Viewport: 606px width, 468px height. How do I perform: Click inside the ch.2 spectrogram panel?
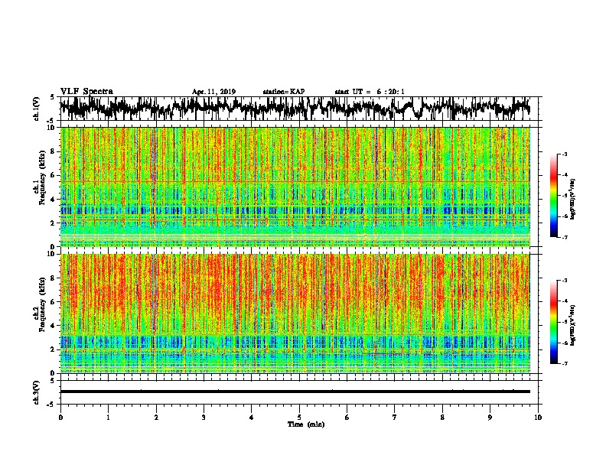pyautogui.click(x=295, y=314)
